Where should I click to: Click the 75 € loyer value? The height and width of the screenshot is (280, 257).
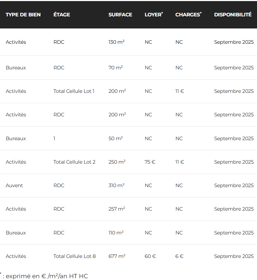(150, 162)
